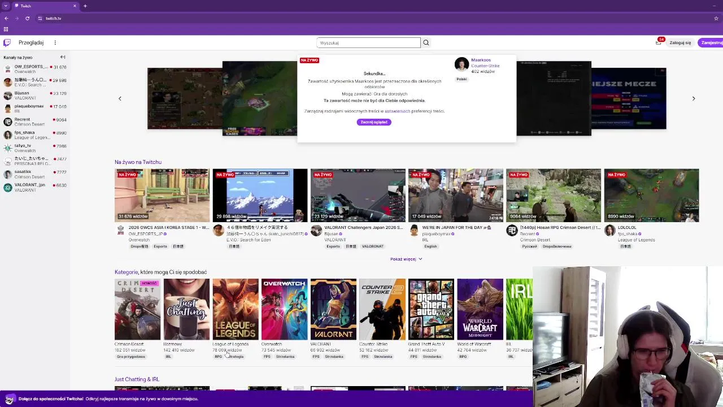Click Counter-Strike game link under Maarkoos
The height and width of the screenshot is (407, 723).
click(x=485, y=66)
